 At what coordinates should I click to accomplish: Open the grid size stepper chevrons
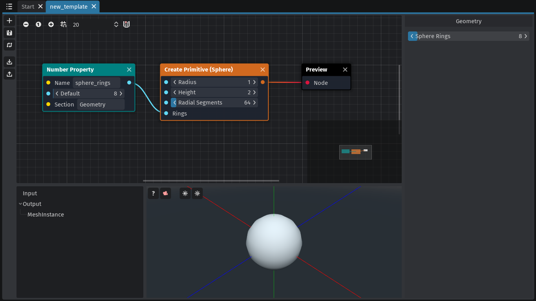[116, 24]
